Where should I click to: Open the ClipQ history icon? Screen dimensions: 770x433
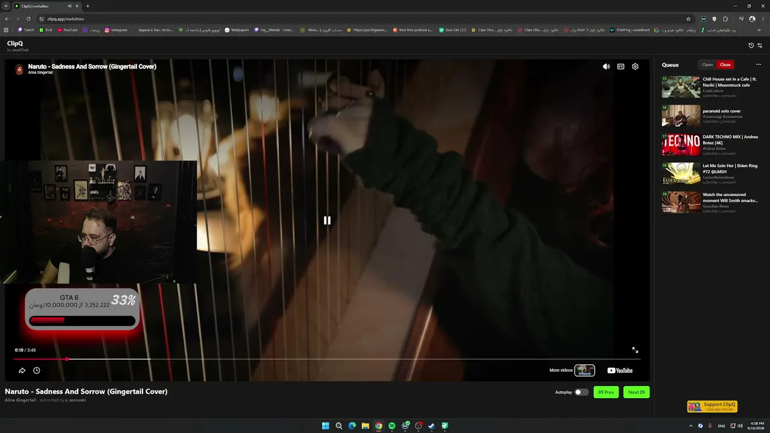(x=751, y=46)
